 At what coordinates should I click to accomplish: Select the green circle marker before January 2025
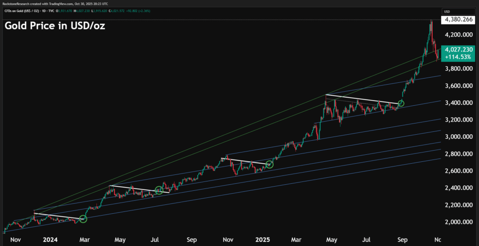click(x=269, y=164)
